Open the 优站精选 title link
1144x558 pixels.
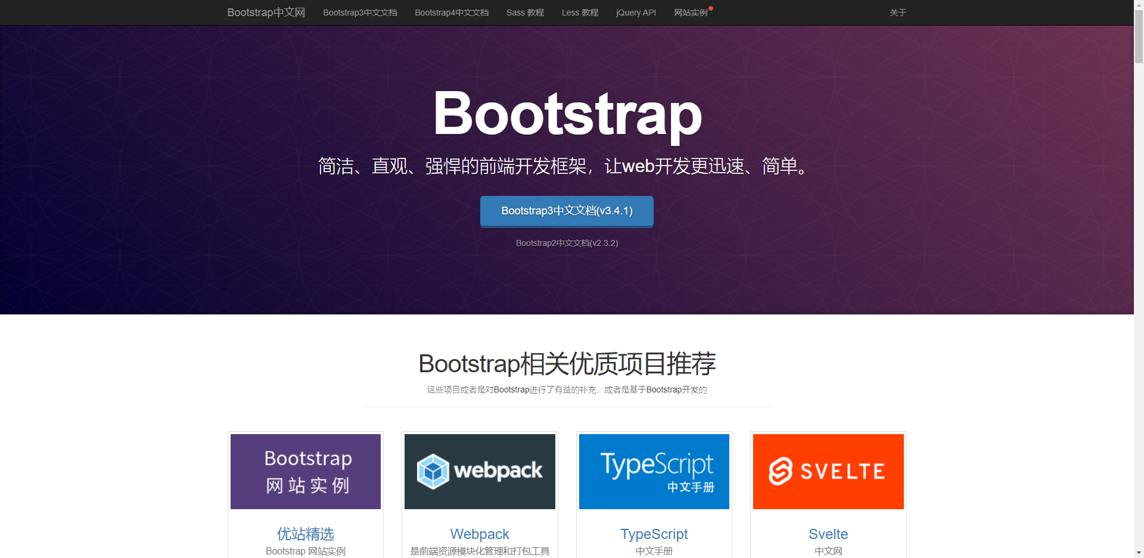click(306, 534)
